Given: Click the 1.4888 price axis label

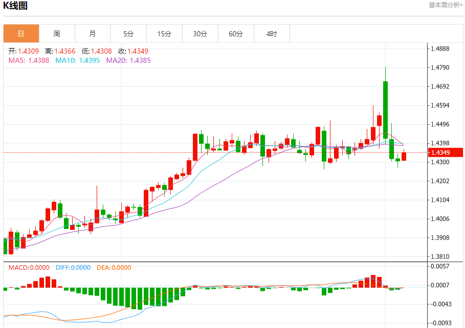Looking at the screenshot, I should click(x=440, y=49).
